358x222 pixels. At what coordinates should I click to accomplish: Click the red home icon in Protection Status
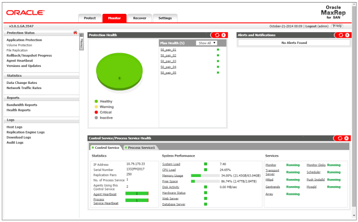[75, 33]
